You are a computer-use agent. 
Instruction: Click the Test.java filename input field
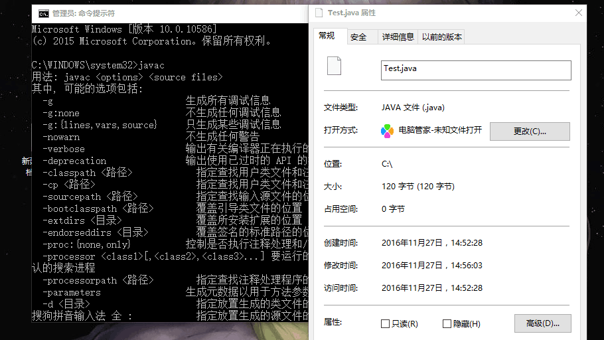476,70
